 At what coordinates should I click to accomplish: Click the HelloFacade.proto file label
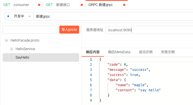[25, 40]
